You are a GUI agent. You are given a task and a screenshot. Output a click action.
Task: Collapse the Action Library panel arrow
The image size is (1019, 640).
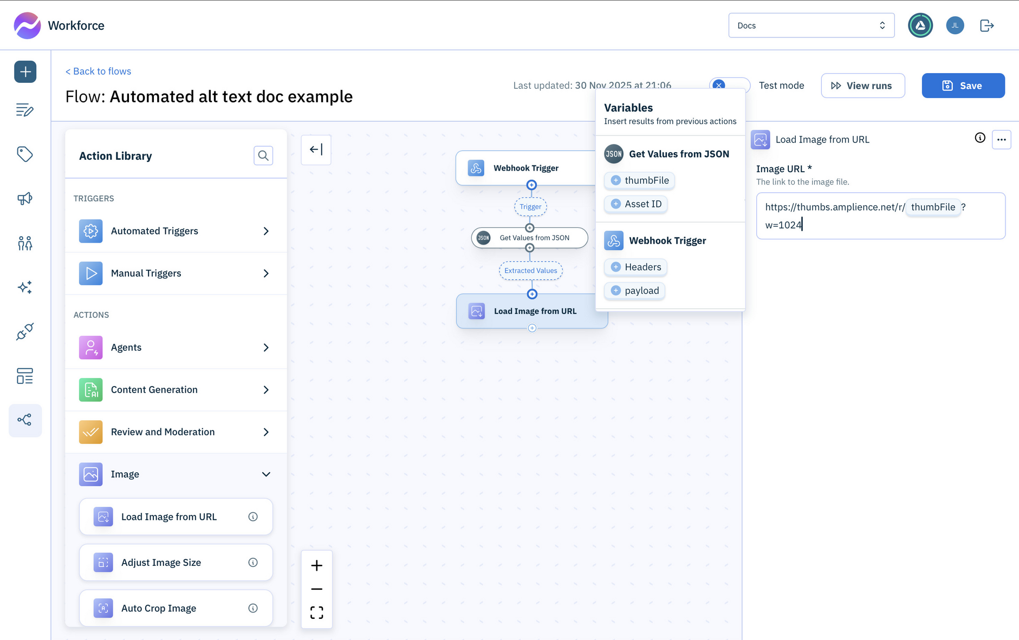click(x=316, y=149)
